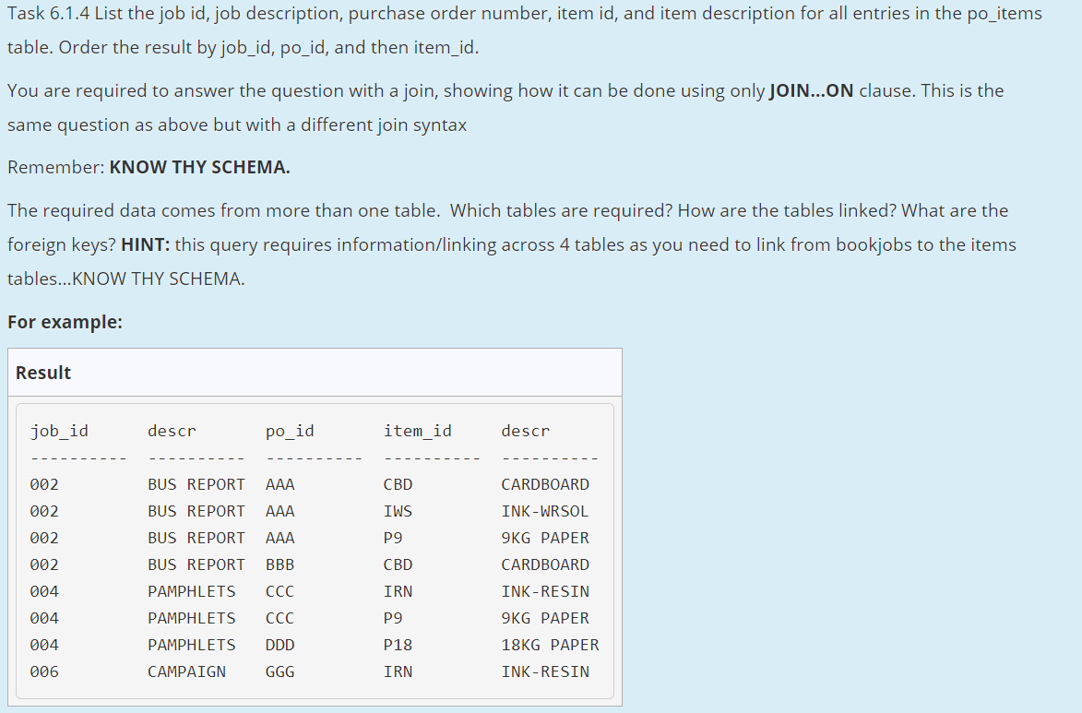Click the job_id column header

[x=60, y=430]
